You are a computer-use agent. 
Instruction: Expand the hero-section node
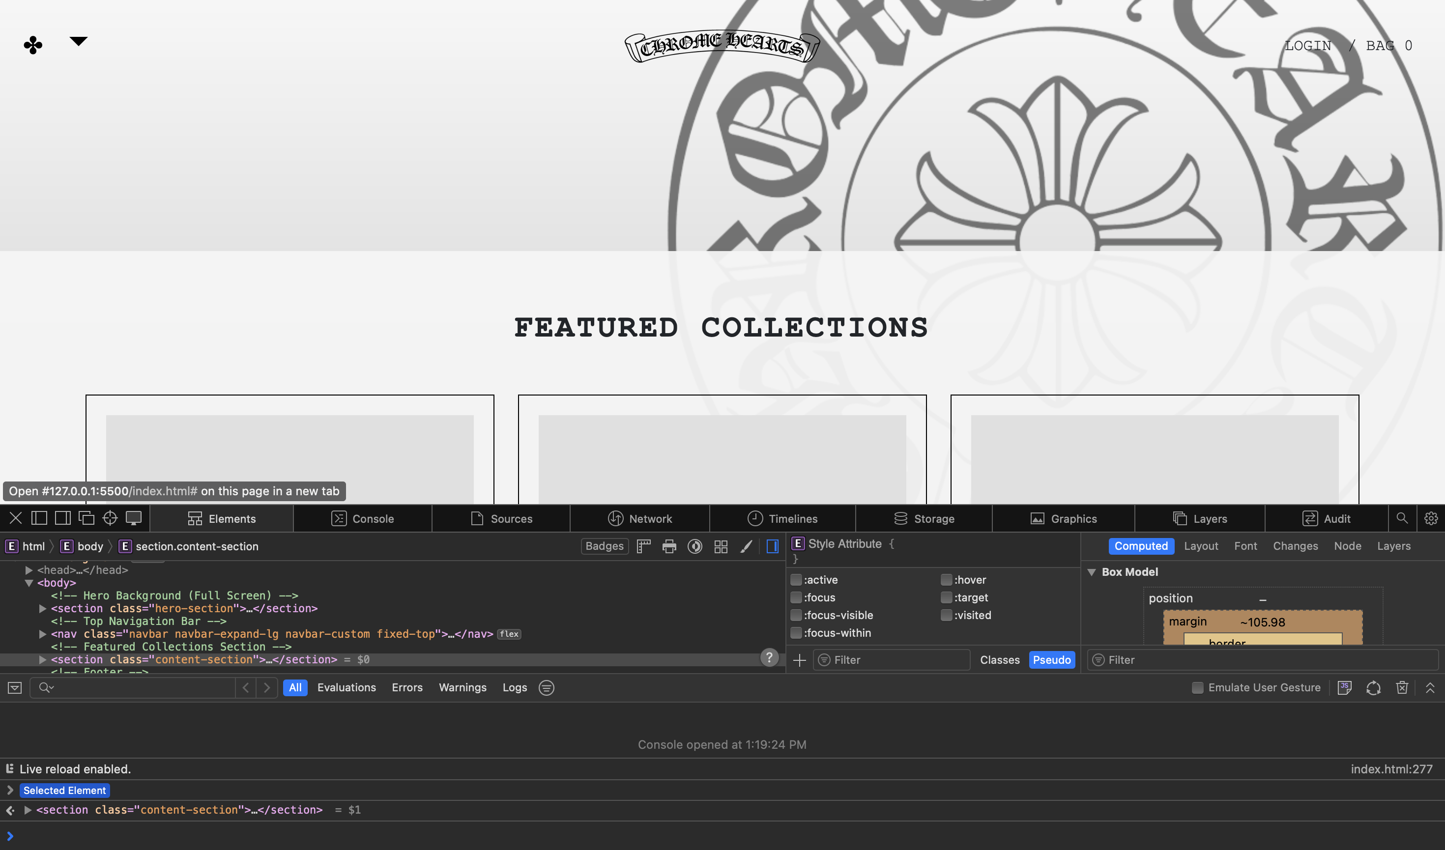(42, 608)
